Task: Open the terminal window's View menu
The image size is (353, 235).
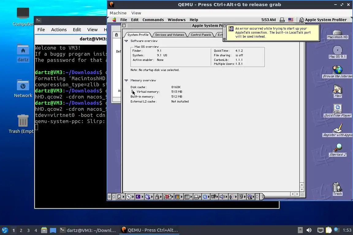Action: (92, 30)
